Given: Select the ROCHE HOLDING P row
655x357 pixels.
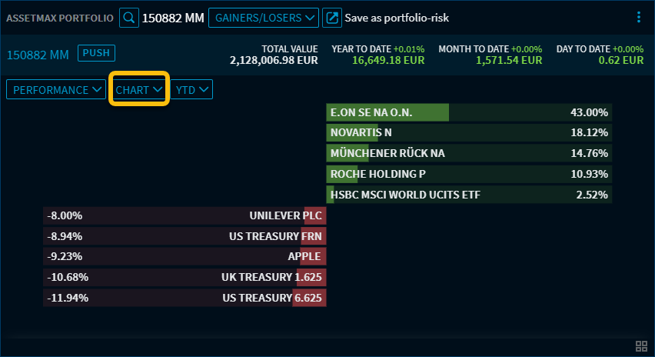Looking at the screenshot, I should tap(469, 174).
